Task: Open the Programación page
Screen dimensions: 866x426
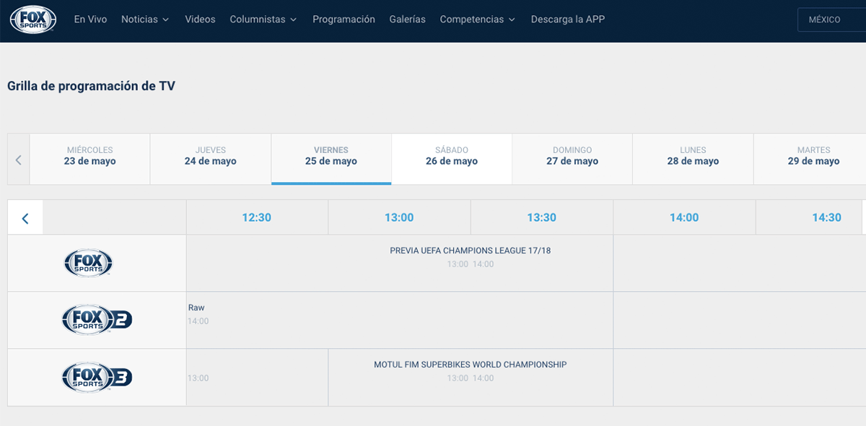Action: point(344,19)
